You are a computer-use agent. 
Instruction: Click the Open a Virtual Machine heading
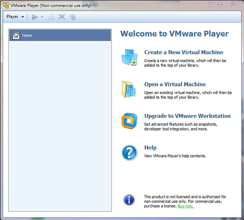(x=175, y=84)
